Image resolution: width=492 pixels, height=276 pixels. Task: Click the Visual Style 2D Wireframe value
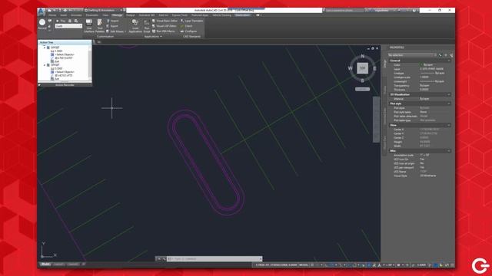click(428, 176)
